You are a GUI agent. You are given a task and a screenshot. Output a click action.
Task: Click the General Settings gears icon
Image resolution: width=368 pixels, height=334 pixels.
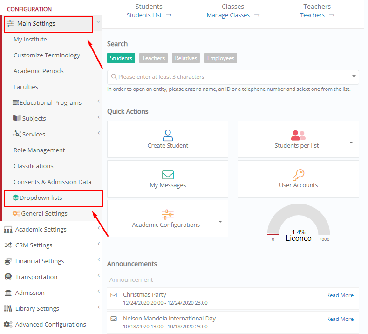click(x=16, y=213)
